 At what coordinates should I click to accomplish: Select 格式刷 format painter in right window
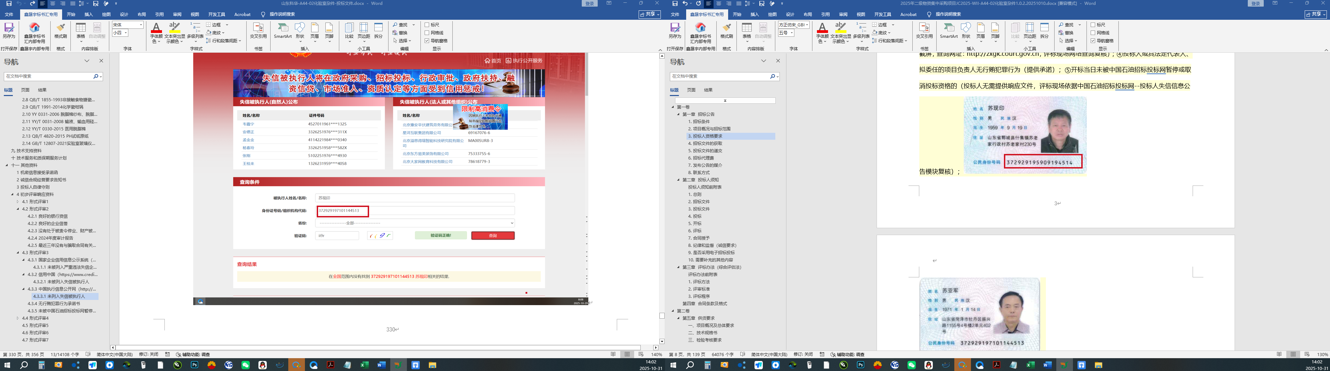[x=726, y=31]
